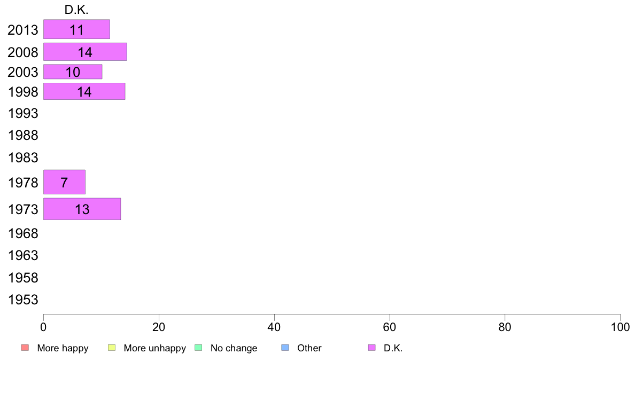Select the 2008 bar showing 14

tap(85, 52)
